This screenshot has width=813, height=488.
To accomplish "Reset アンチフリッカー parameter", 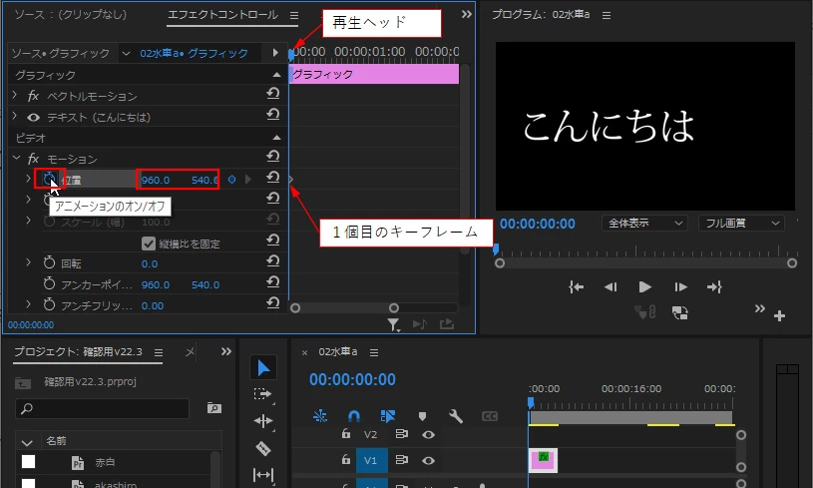I will [273, 302].
